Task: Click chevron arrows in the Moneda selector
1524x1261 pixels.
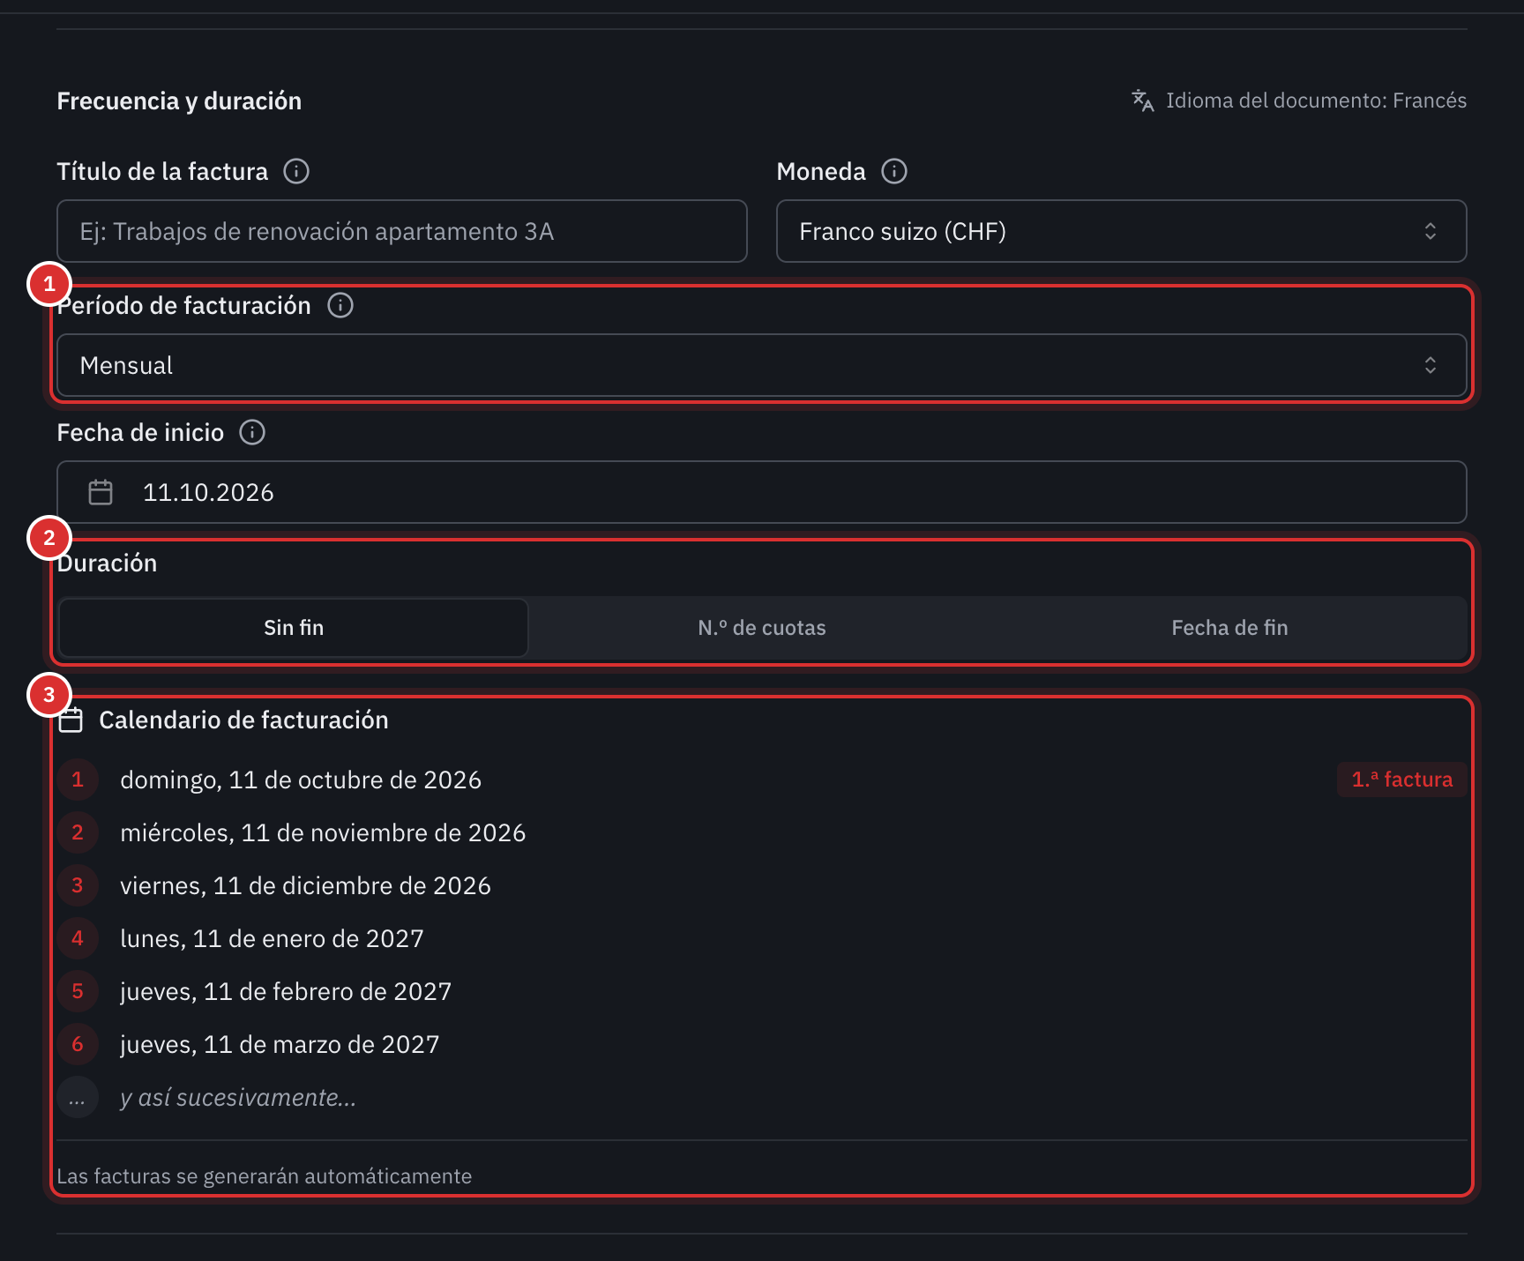Action: pyautogui.click(x=1431, y=231)
